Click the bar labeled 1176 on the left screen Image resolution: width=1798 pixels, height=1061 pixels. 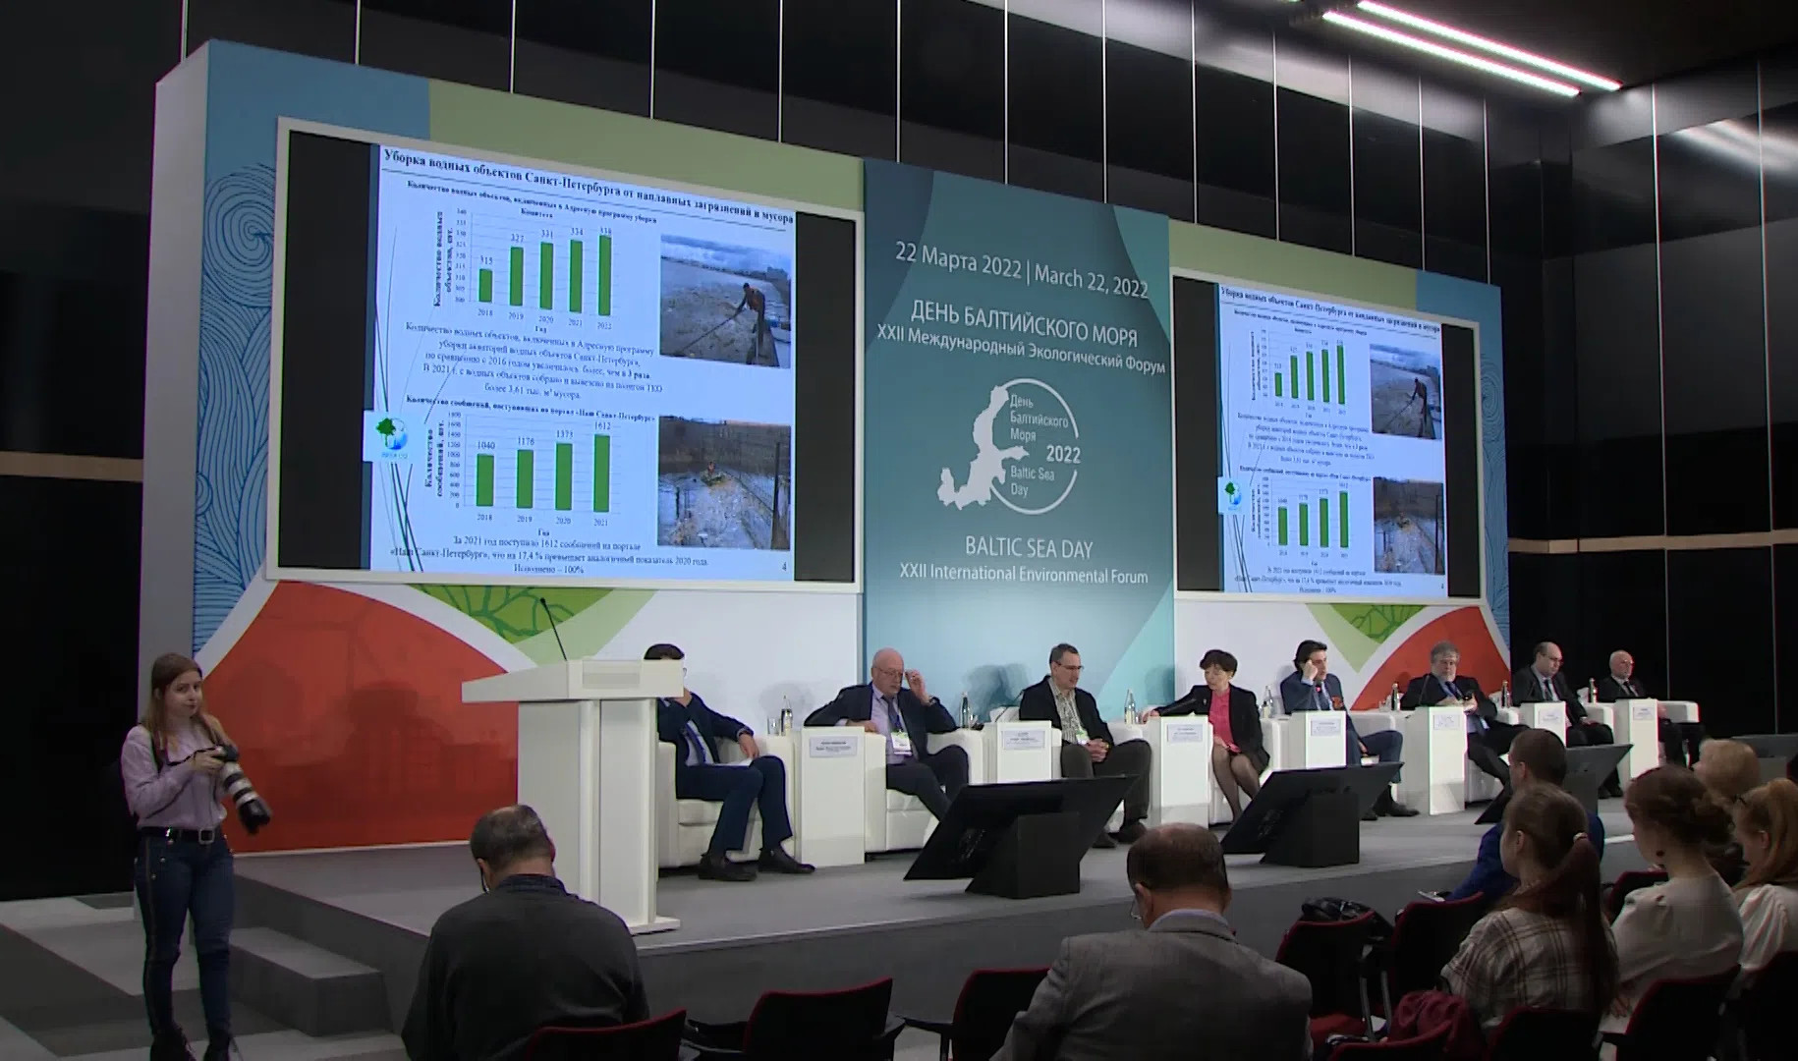click(525, 479)
